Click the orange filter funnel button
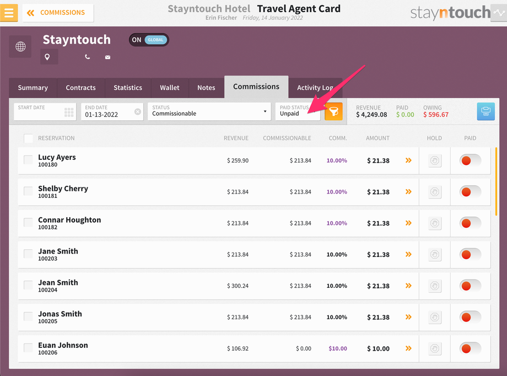 (x=333, y=111)
